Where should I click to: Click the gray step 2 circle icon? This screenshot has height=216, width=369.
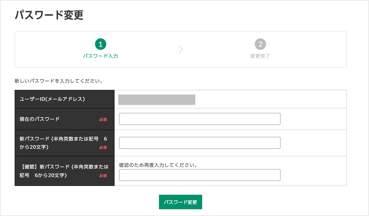260,45
